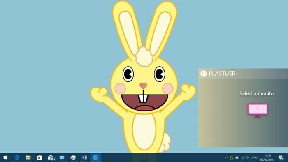Viewport: 288px width, 162px height.
Task: Open the network tray icon
Action: 243,157
